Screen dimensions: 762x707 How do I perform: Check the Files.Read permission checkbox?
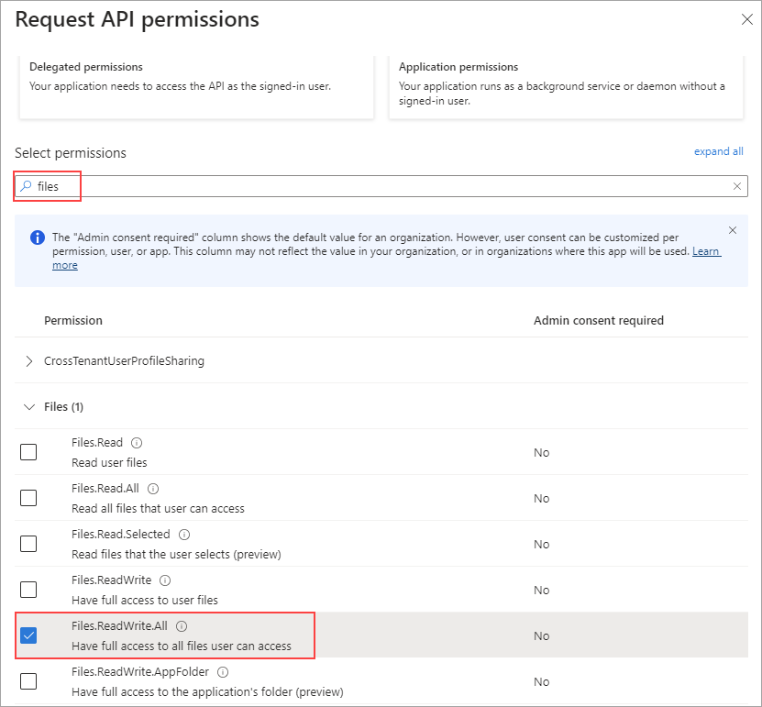[28, 451]
